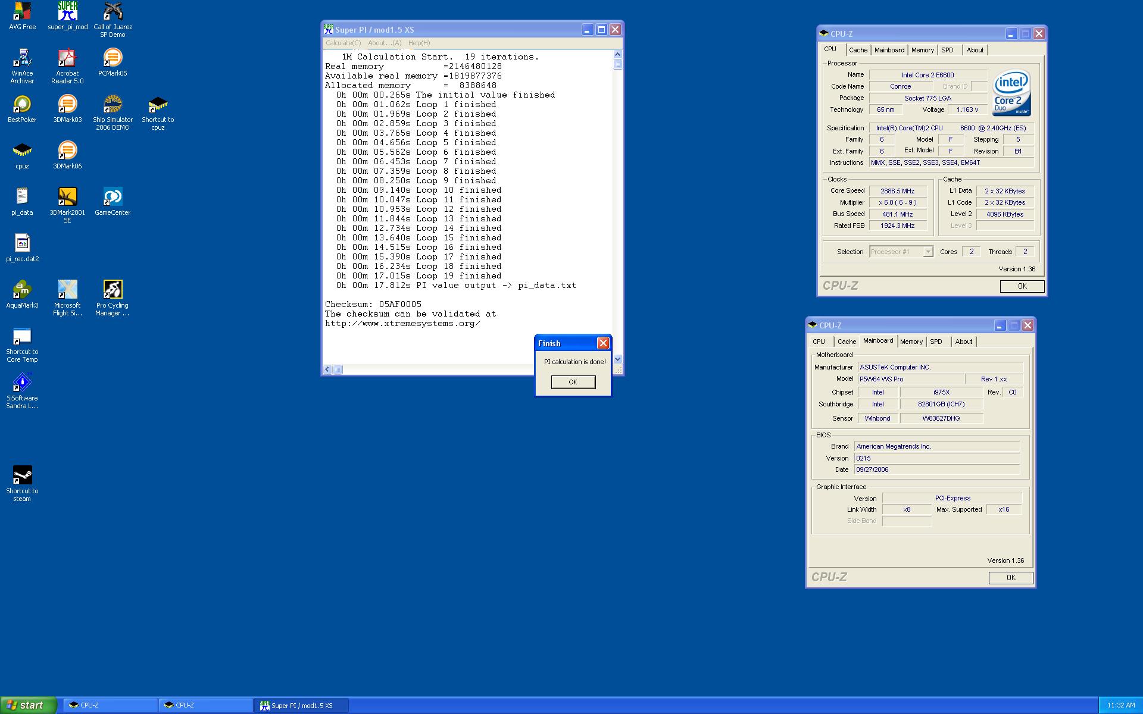Viewport: 1143px width, 714px height.
Task: Click the P5W64 WS Pro model field
Action: 911,379
